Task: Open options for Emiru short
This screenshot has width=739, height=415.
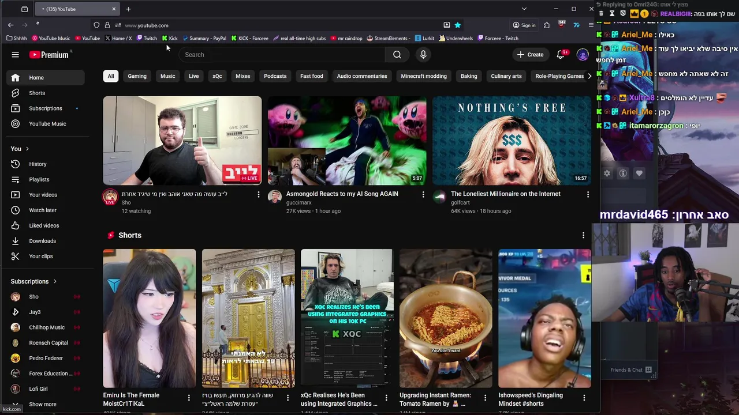Action: pyautogui.click(x=189, y=398)
